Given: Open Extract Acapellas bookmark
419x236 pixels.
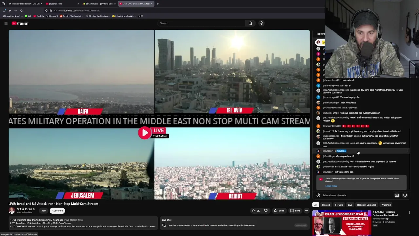Looking at the screenshot, I should tap(124, 16).
